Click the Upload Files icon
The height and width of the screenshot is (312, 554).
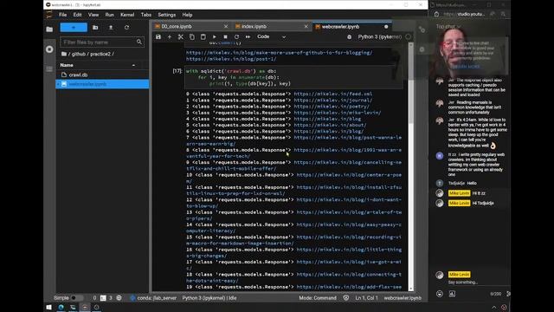pos(111,28)
